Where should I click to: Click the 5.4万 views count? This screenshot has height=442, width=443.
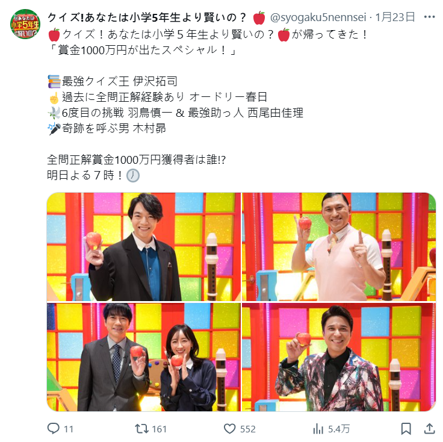tap(339, 429)
